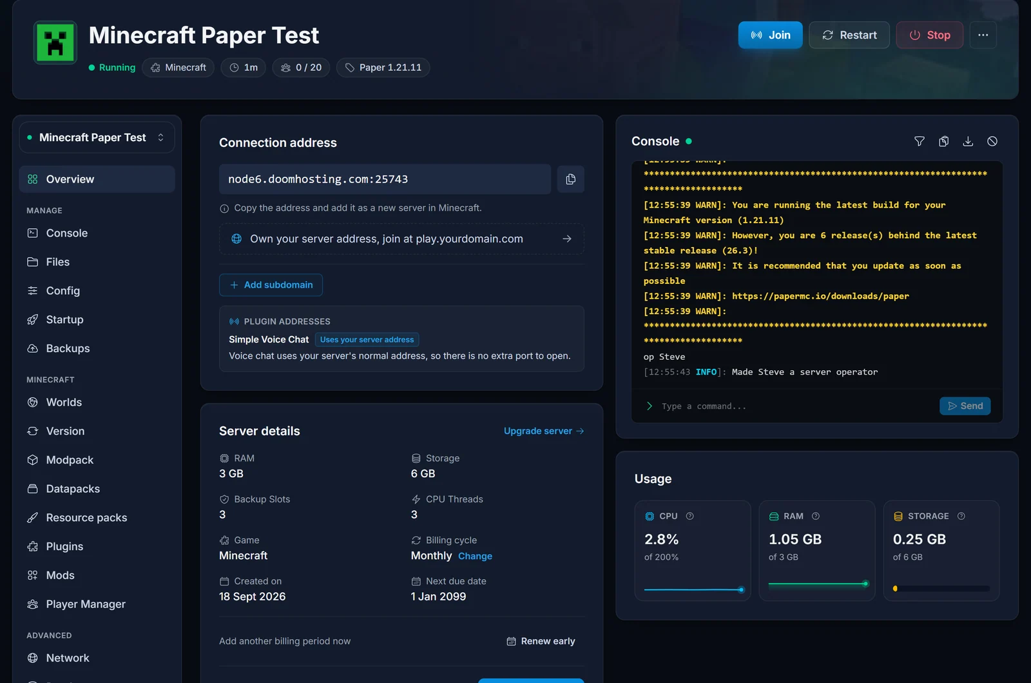Click the Storage usage help icon
This screenshot has width=1031, height=683.
click(961, 516)
